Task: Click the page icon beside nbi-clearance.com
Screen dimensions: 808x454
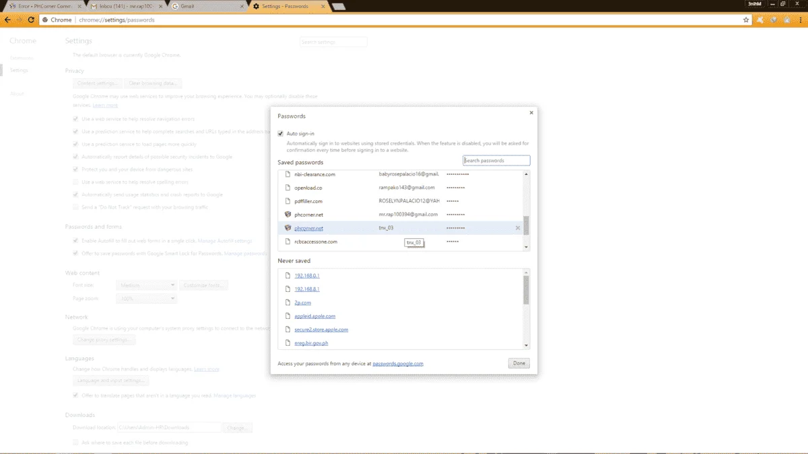Action: click(x=288, y=174)
